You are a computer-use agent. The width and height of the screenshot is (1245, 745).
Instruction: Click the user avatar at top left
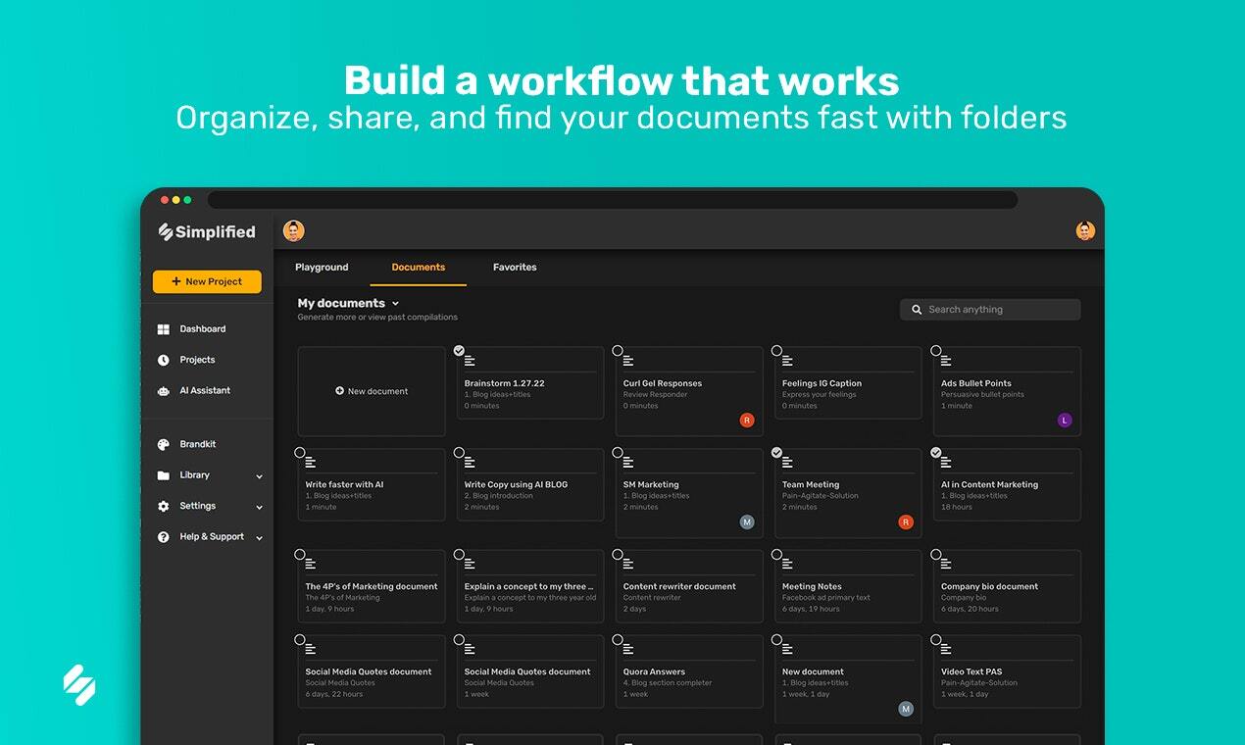tap(294, 231)
